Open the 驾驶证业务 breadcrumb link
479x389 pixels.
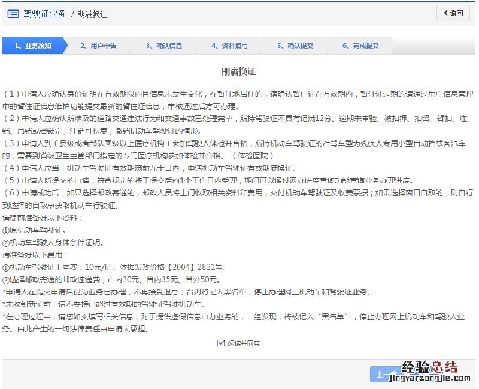pyautogui.click(x=44, y=13)
